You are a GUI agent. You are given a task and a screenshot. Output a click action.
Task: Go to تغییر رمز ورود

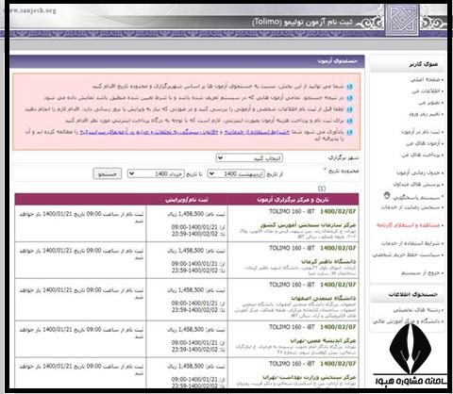[425, 114]
